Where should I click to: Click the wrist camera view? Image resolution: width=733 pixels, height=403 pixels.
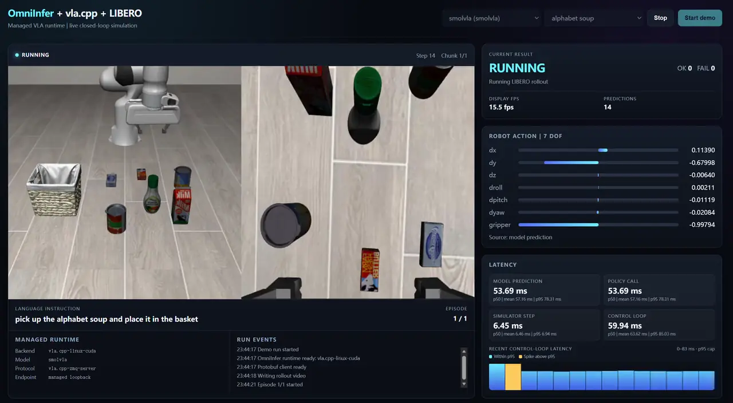click(358, 182)
